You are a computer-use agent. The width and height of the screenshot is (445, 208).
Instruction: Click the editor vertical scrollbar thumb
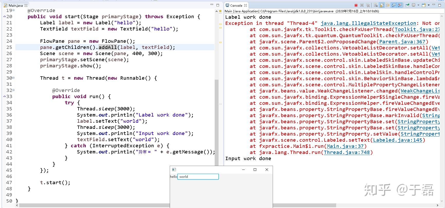tap(216, 122)
